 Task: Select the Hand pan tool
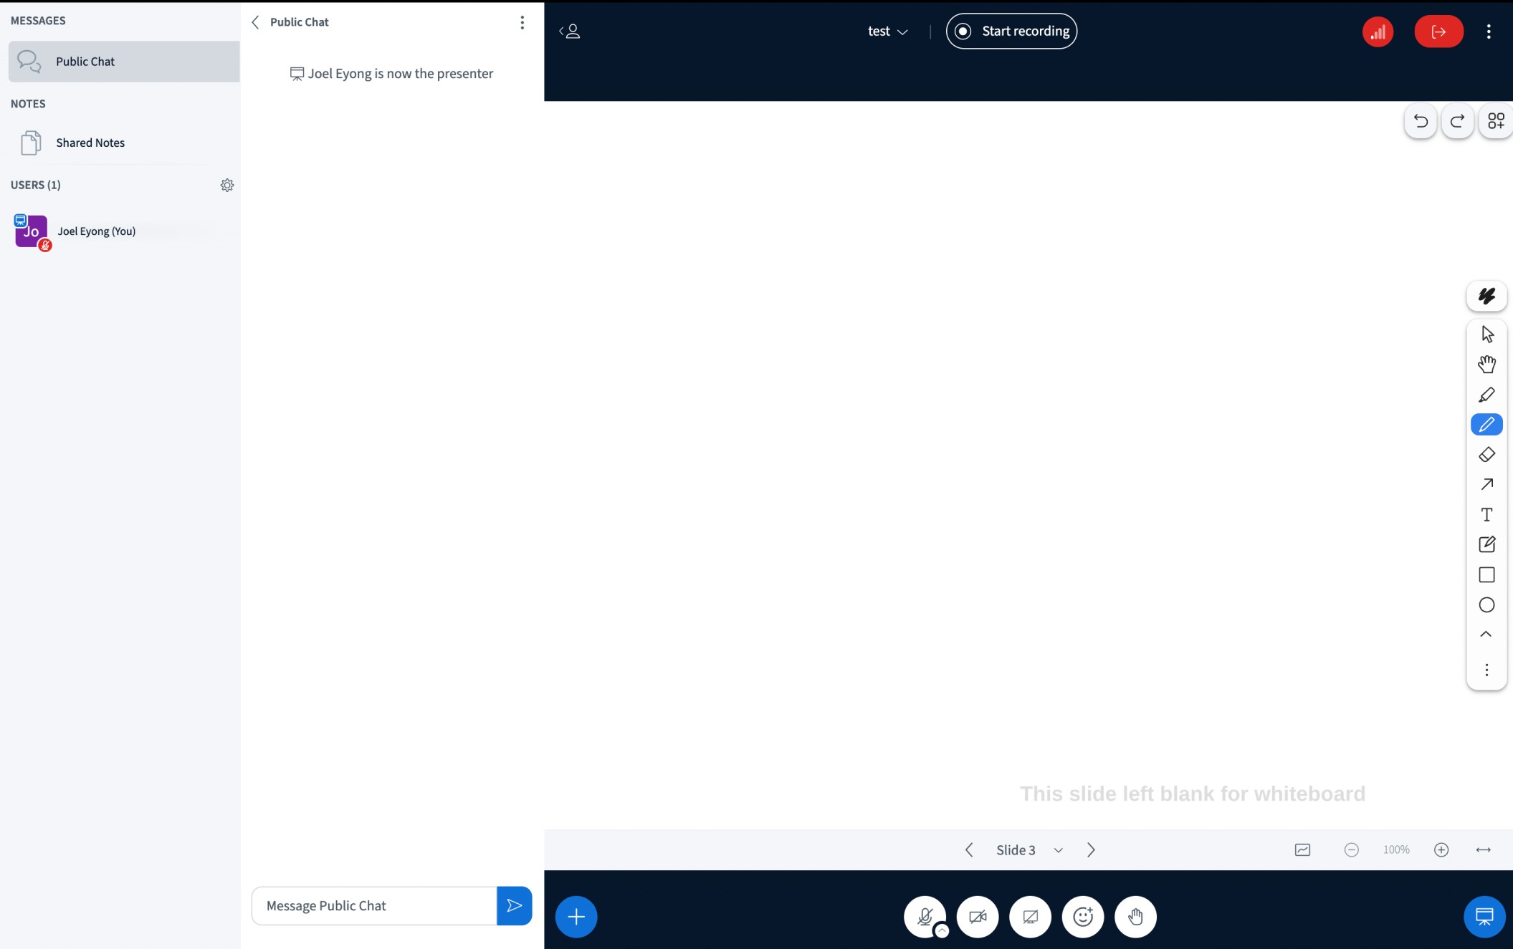[x=1486, y=363]
